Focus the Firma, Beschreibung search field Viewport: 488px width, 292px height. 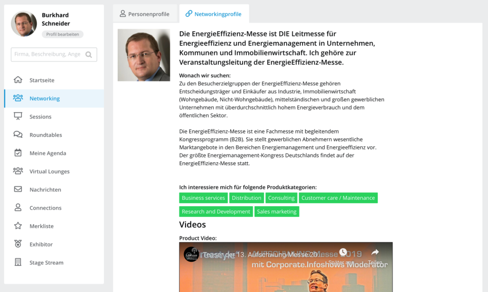(x=54, y=55)
